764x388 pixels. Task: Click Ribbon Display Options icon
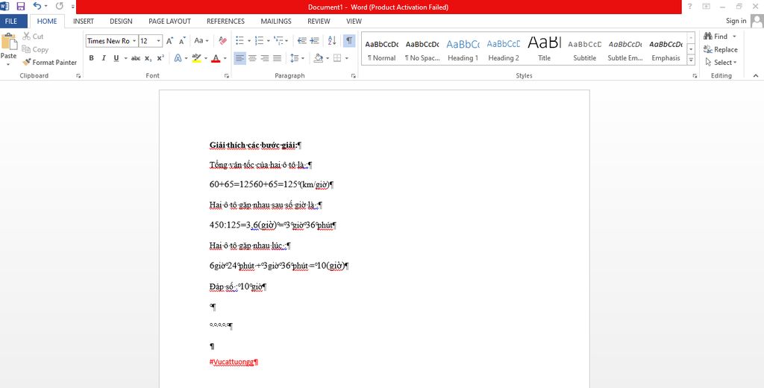[x=706, y=6]
